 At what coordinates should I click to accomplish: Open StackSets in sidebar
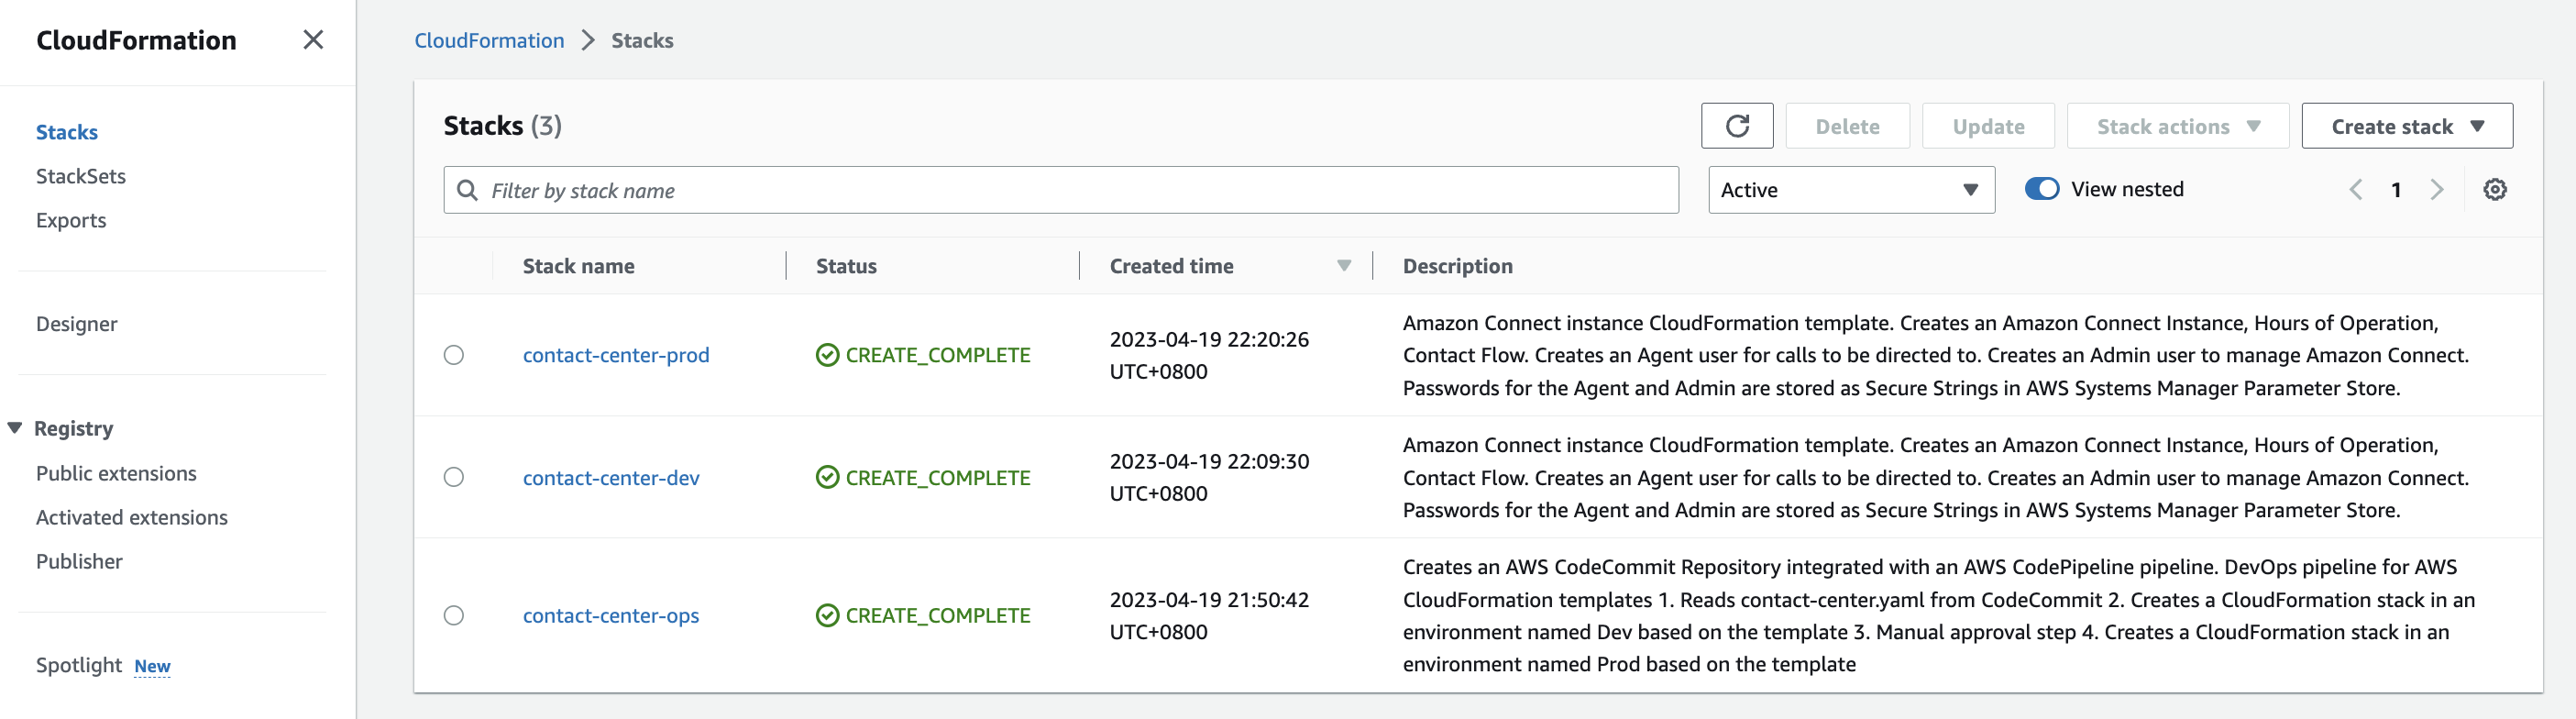tap(81, 176)
